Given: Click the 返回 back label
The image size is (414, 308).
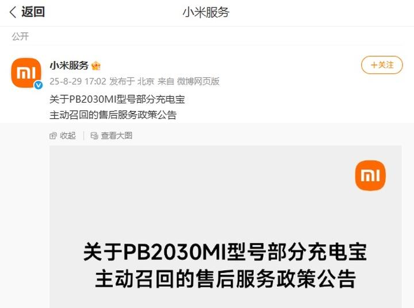Looking at the screenshot, I should pos(33,12).
